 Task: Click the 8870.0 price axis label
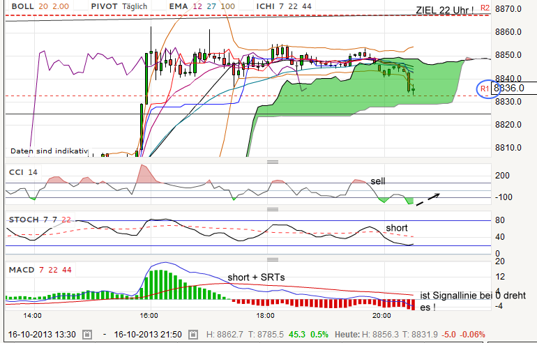(x=508, y=9)
